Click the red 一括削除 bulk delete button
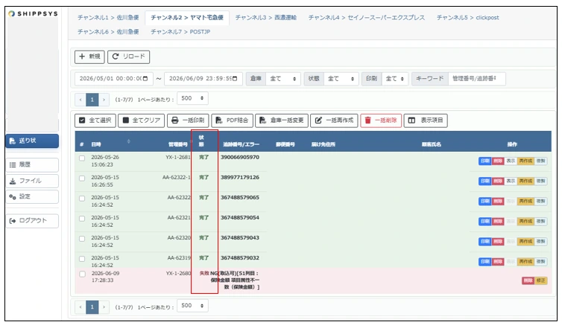The image size is (562, 325). 381,120
